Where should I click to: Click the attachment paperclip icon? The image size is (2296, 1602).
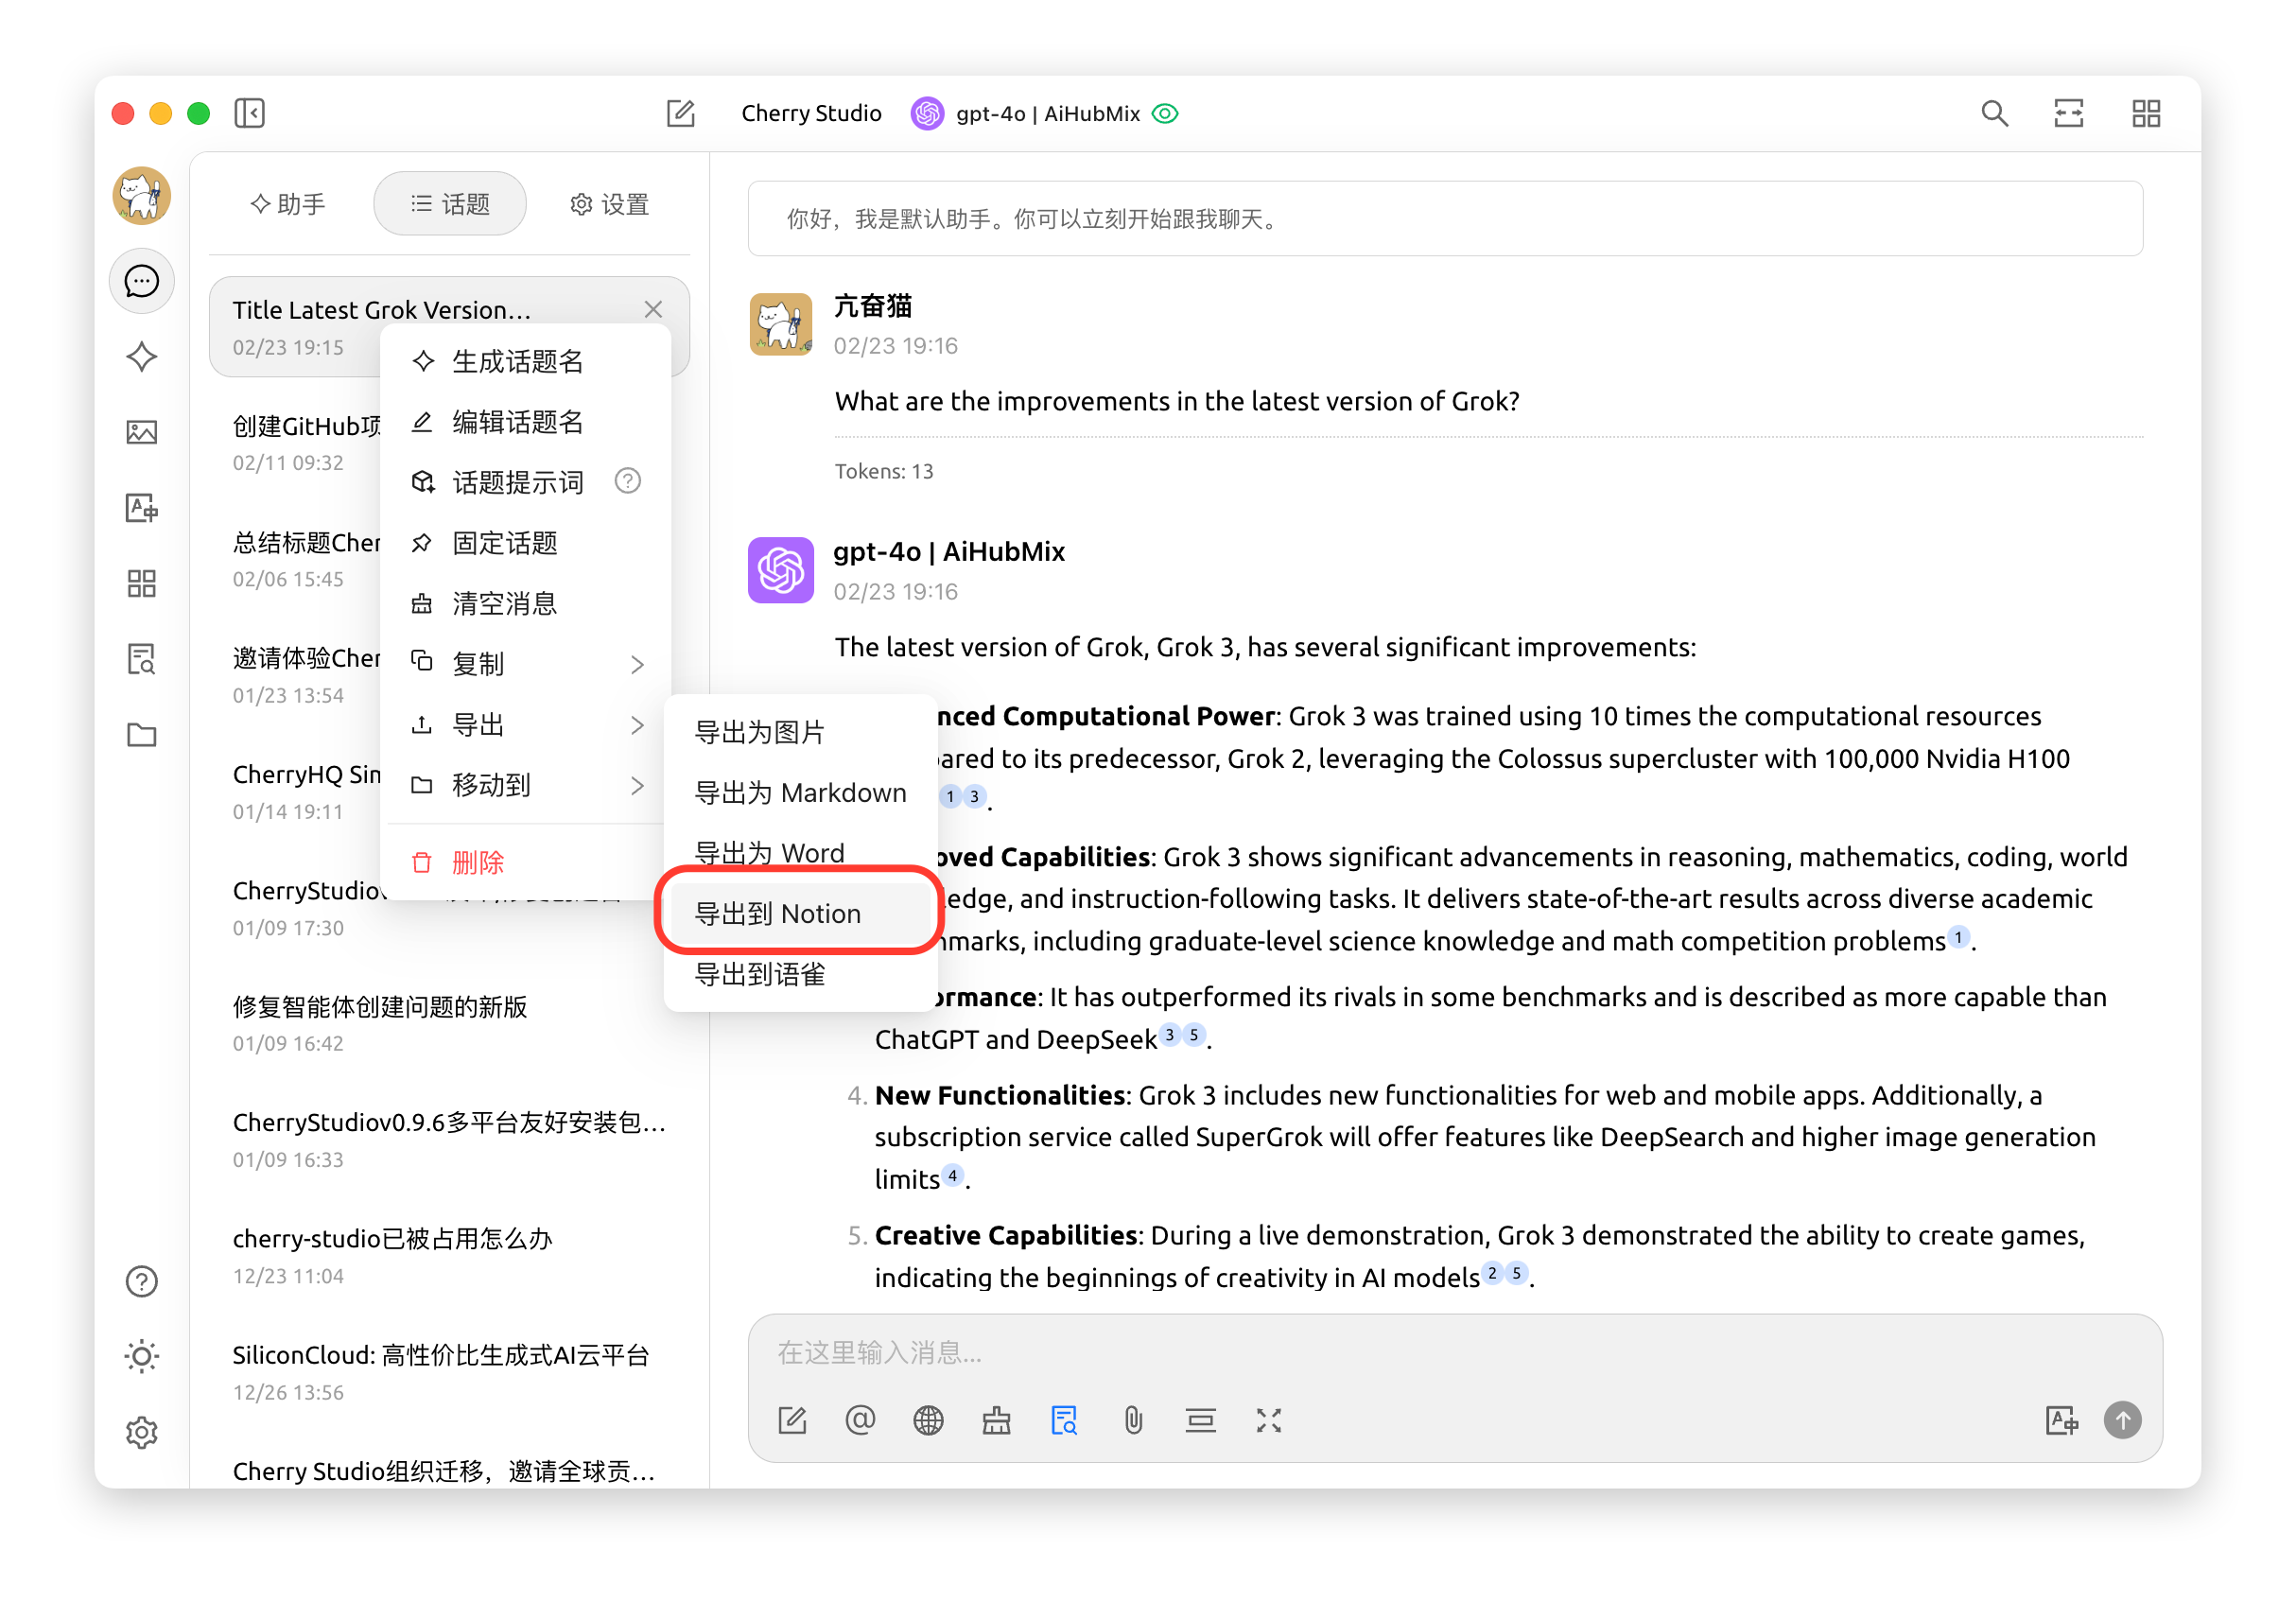point(1132,1420)
